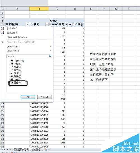
Task: Select column D header
Action: 75,9
